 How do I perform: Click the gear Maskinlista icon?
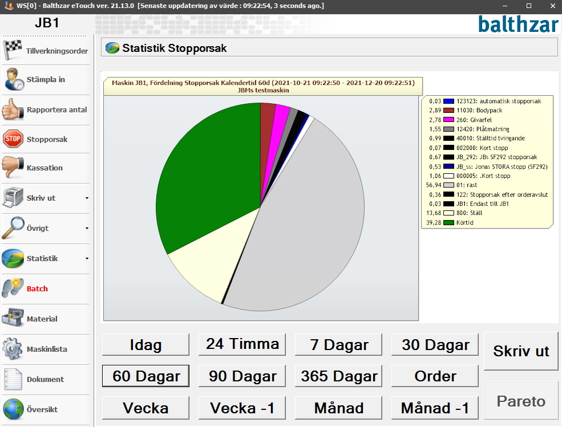pos(13,348)
